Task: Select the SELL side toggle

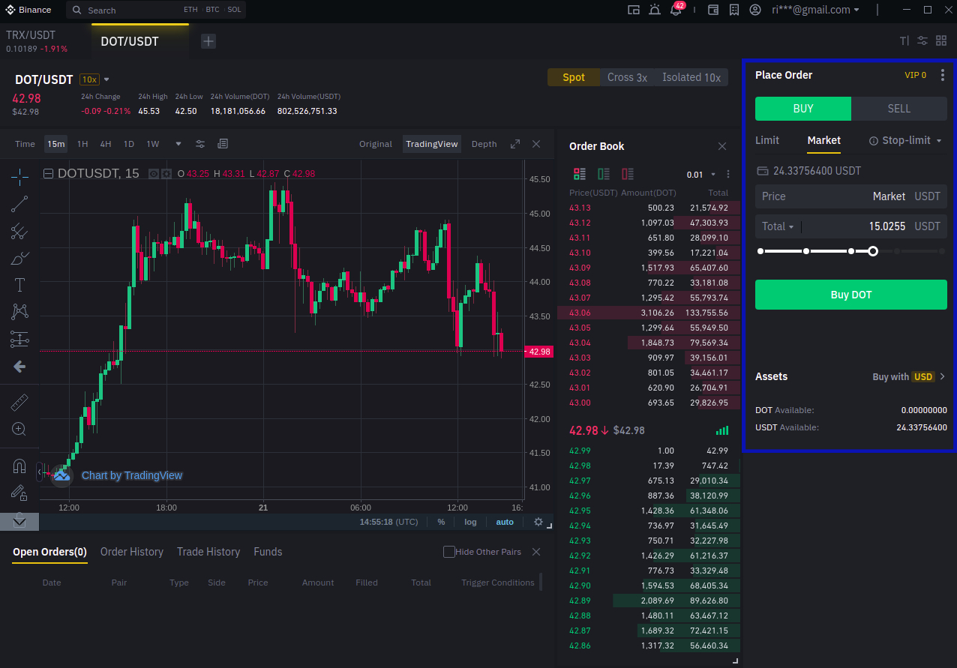Action: [899, 109]
